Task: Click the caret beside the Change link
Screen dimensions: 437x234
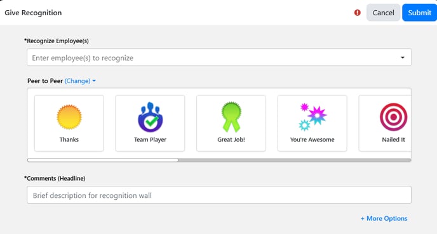Action: (94, 81)
